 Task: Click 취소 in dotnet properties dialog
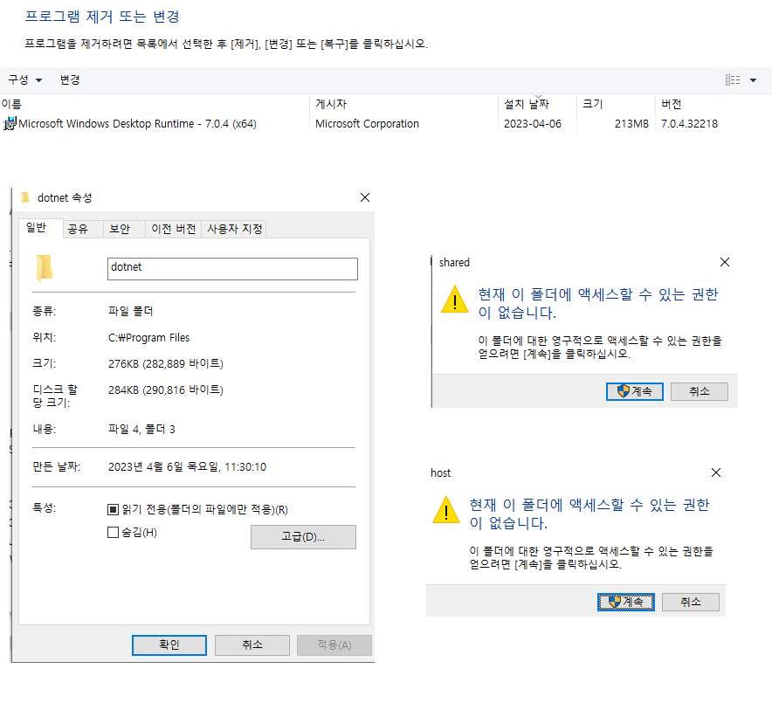coord(252,645)
